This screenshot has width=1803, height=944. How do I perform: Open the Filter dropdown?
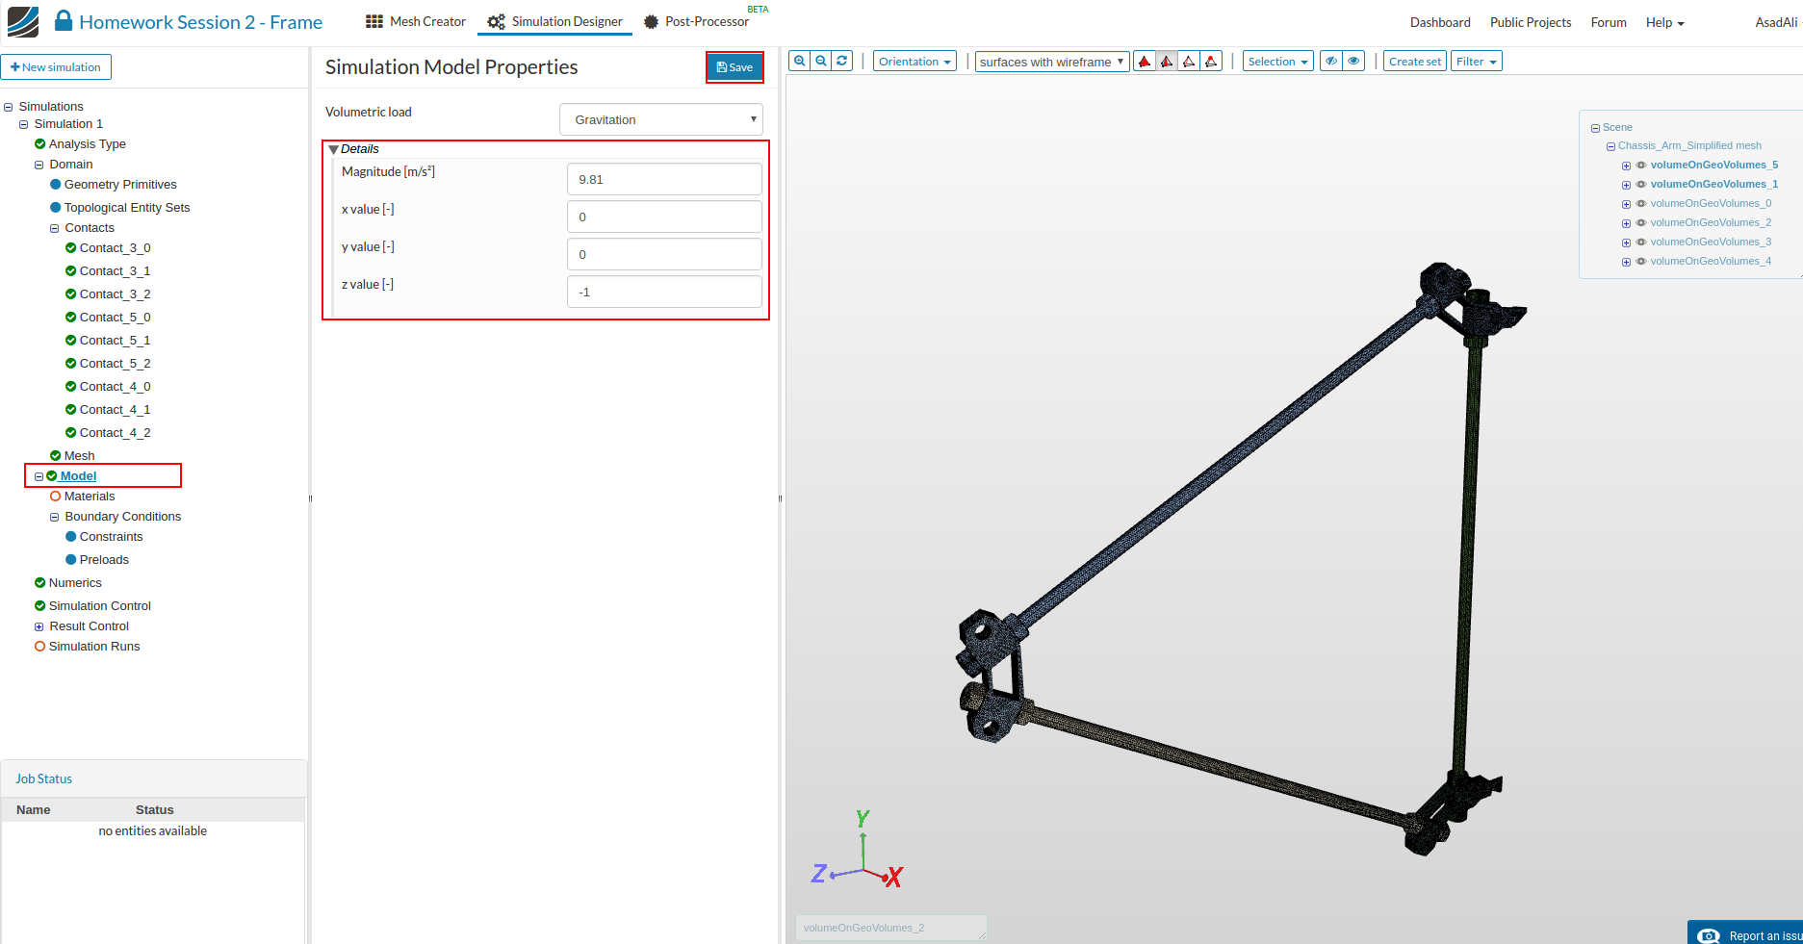click(x=1477, y=62)
